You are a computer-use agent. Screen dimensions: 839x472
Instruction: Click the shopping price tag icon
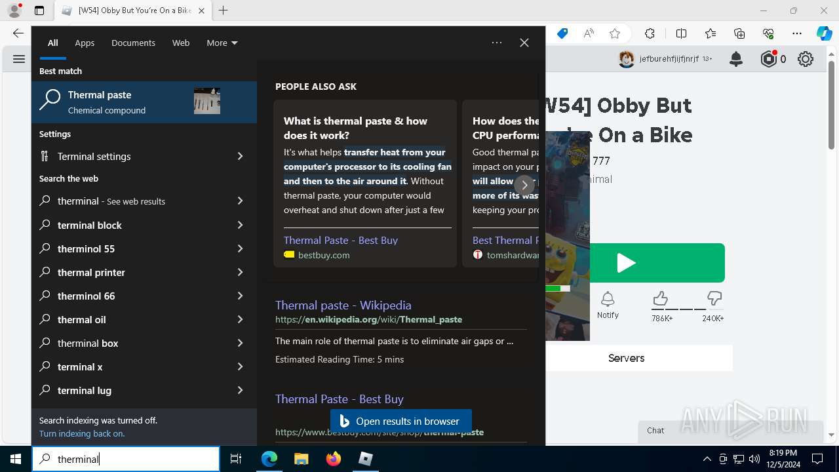coord(562,33)
